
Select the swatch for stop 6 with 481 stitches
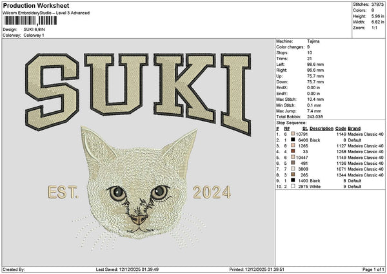pyautogui.click(x=293, y=163)
